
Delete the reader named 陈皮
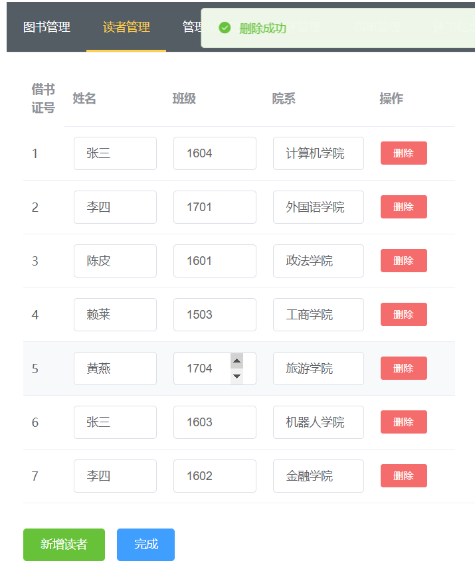point(403,261)
